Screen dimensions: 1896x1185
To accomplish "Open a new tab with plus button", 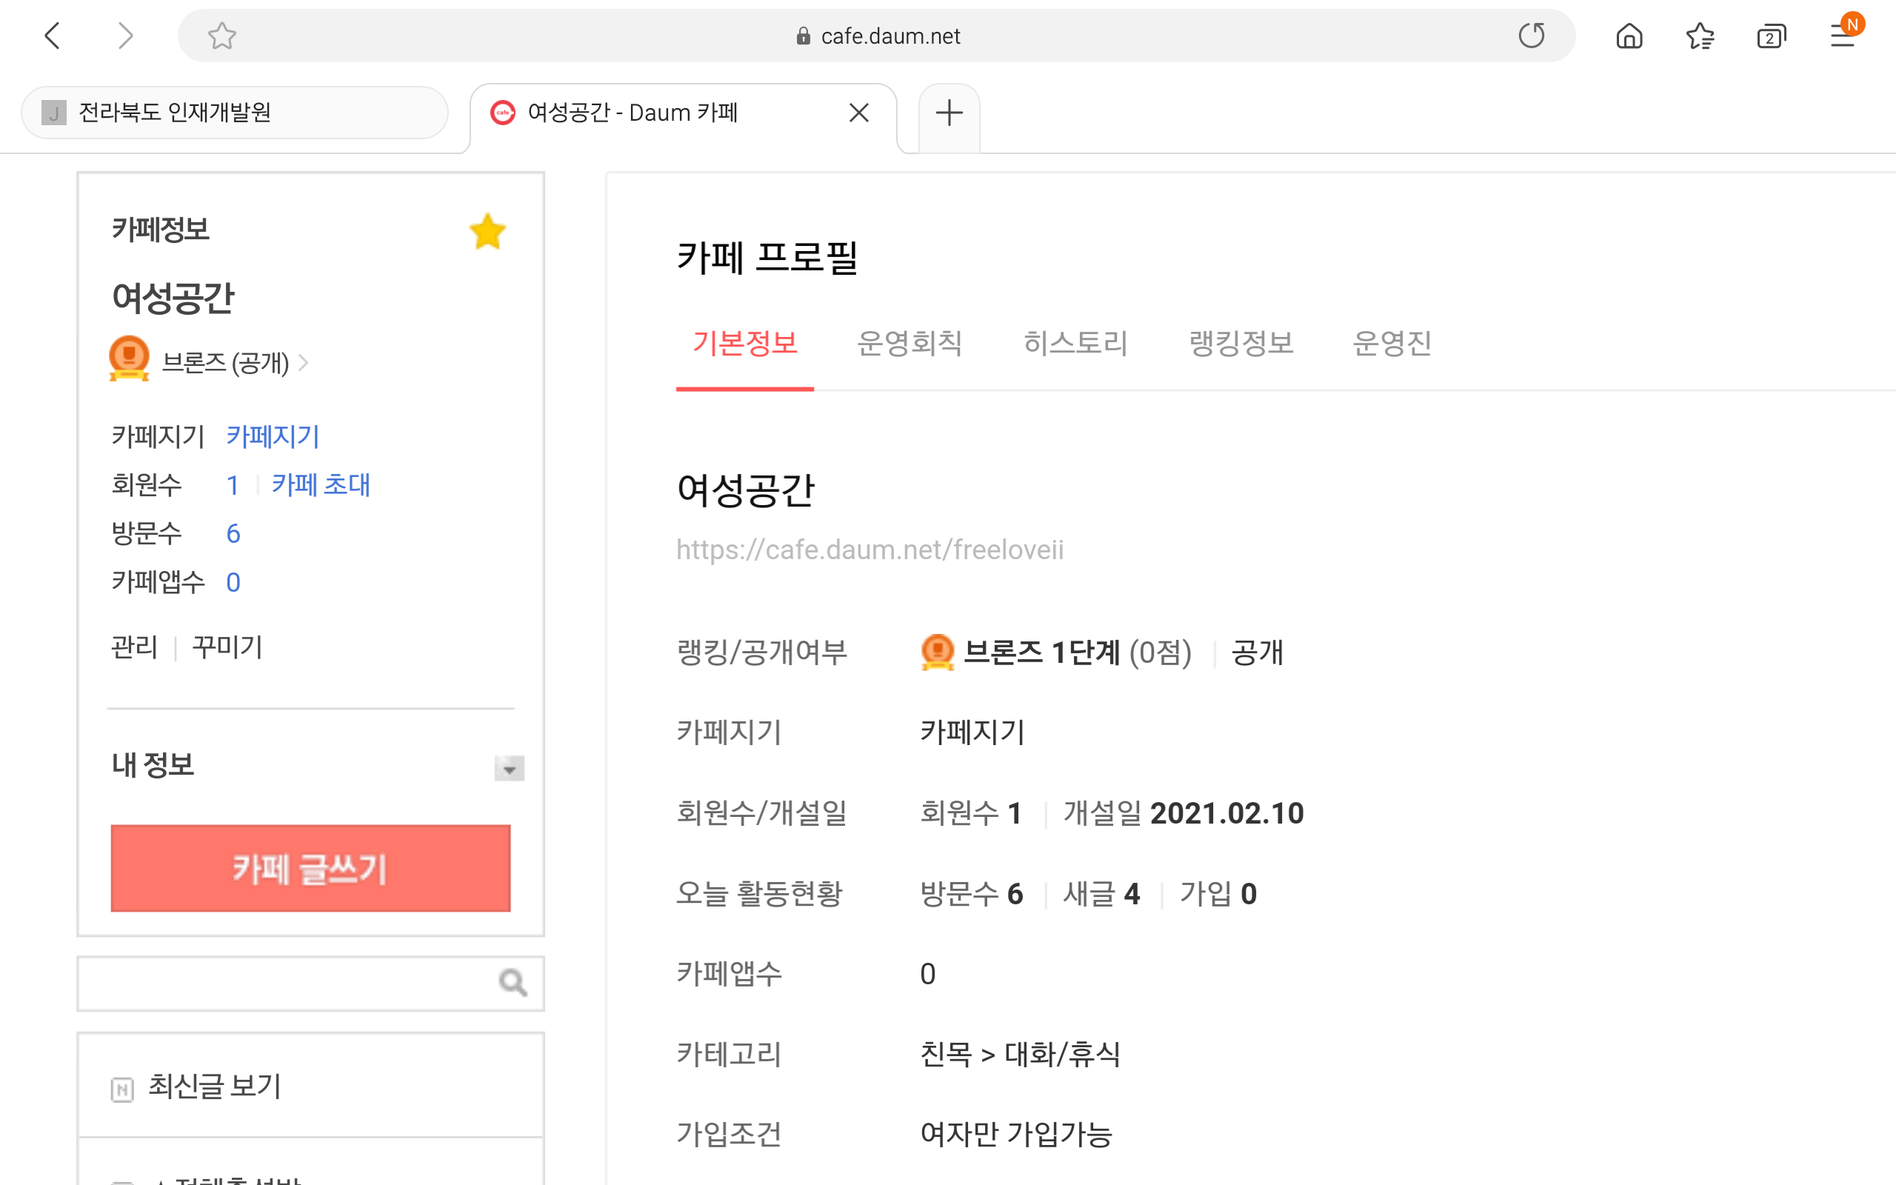I will coord(949,113).
